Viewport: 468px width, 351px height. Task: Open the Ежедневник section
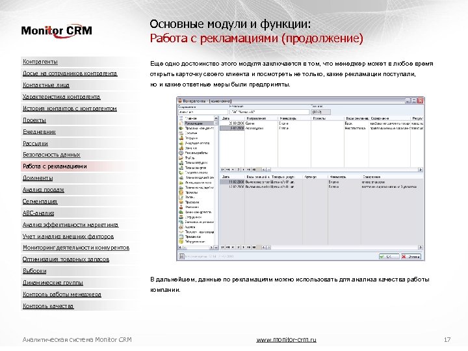tap(39, 131)
